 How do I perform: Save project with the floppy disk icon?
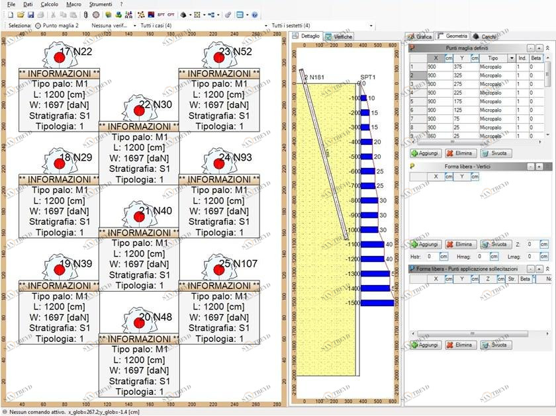30,15
